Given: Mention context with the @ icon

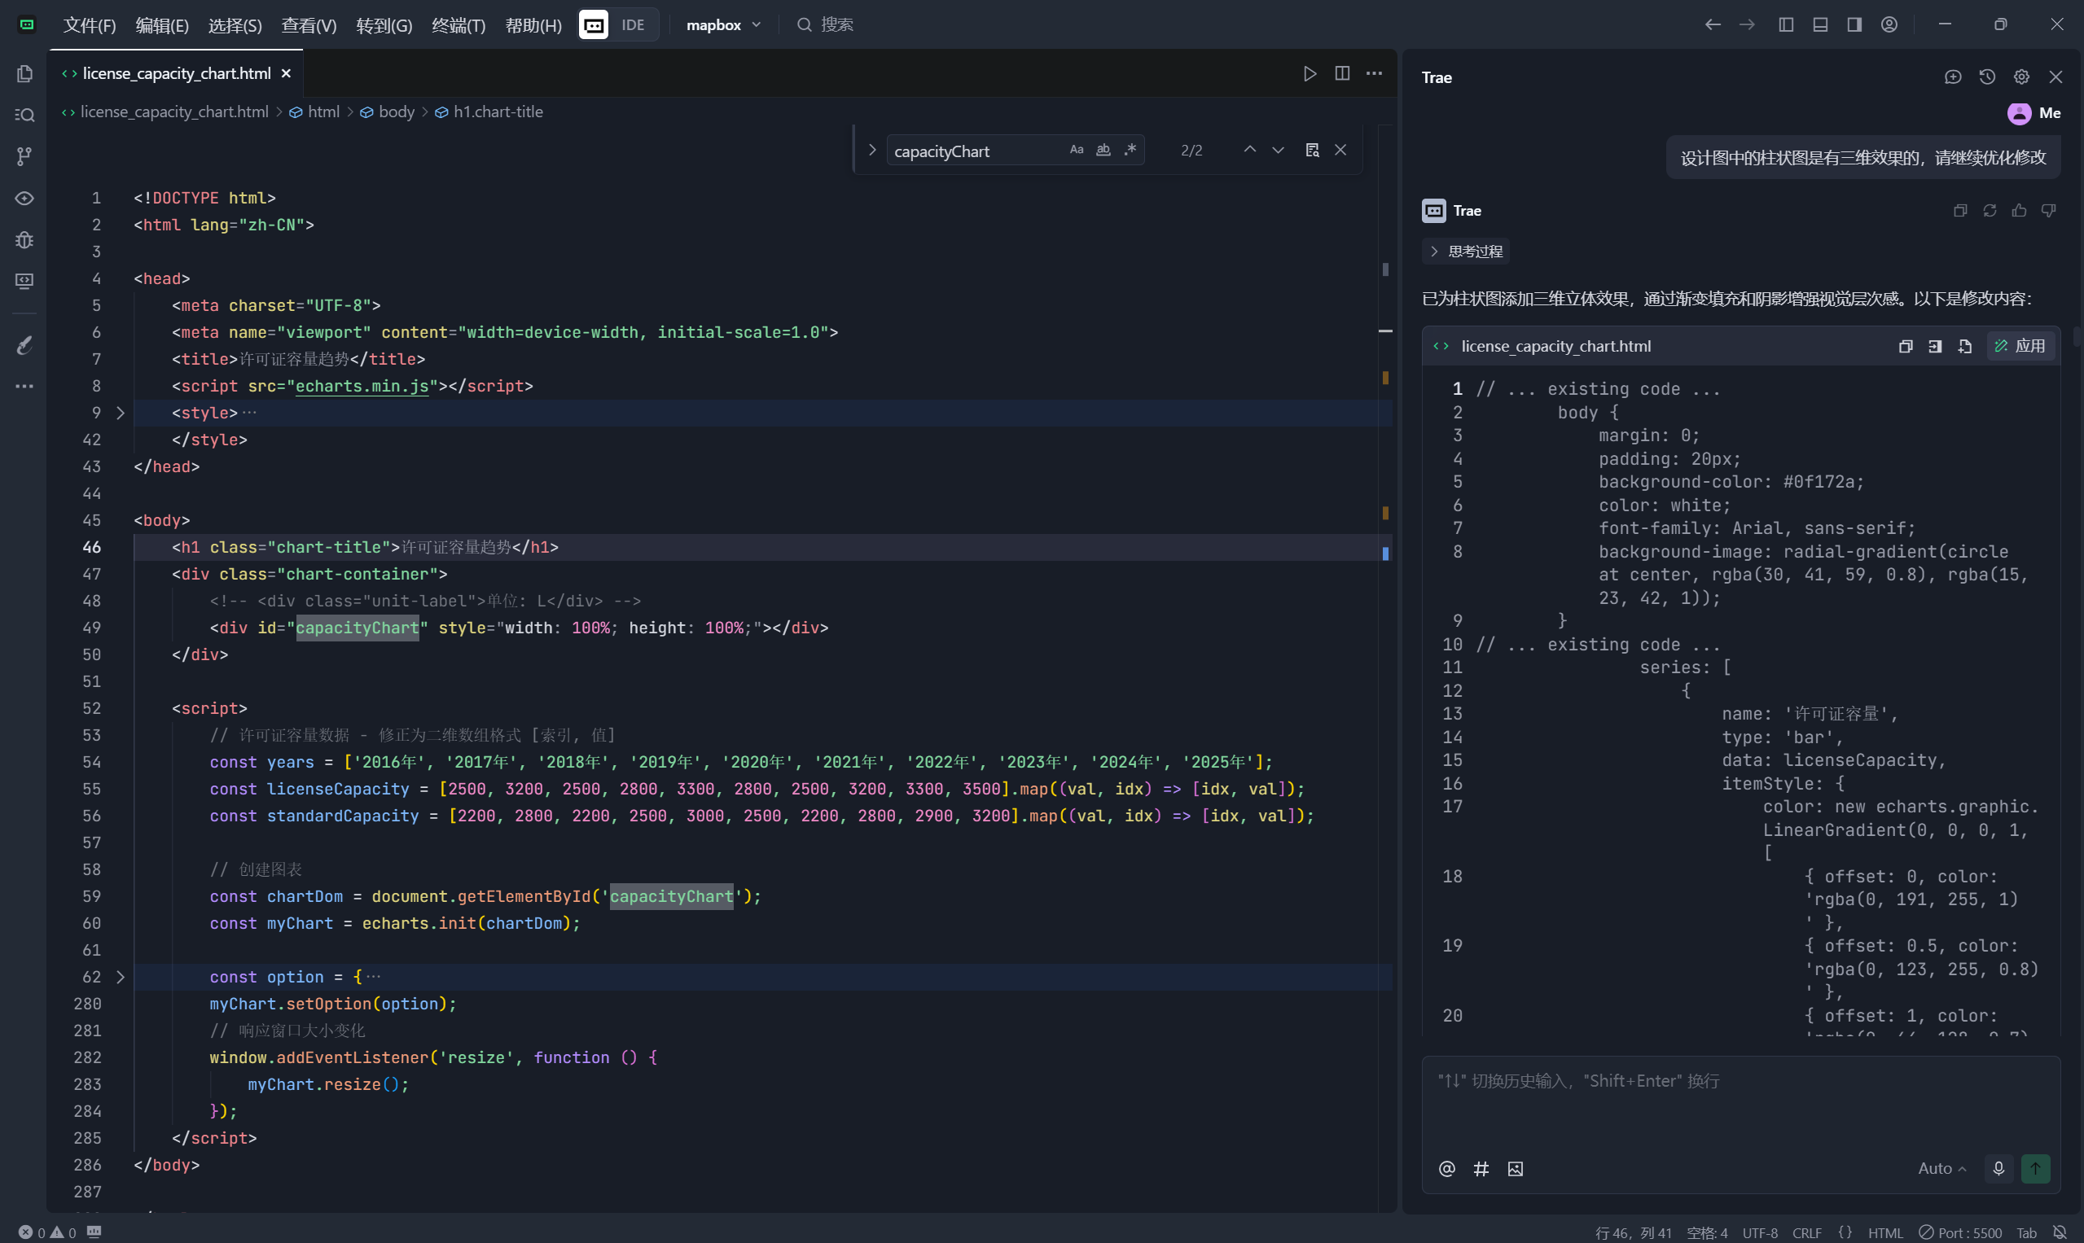Looking at the screenshot, I should [x=1446, y=1168].
